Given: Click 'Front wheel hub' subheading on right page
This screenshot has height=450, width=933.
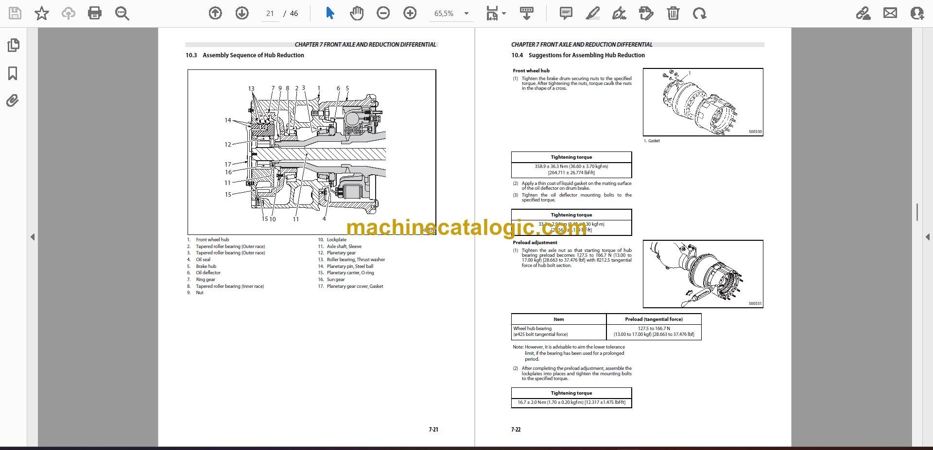Looking at the screenshot, I should point(531,71).
